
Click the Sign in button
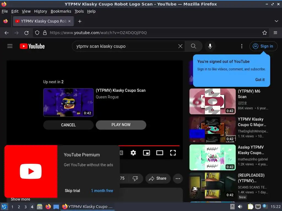coord(263,46)
